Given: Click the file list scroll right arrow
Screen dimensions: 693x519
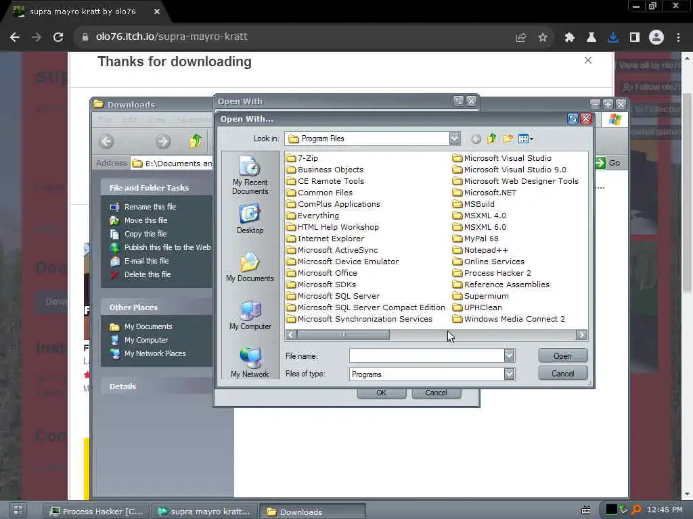Looking at the screenshot, I should (x=581, y=335).
